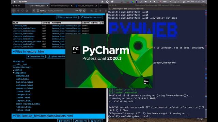Close the 127.0.0.1:8000/lecture_html tab
Viewport: 218px width, 122px height.
point(72,6)
